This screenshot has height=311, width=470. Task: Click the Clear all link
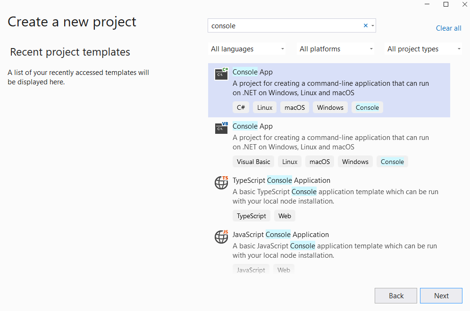pyautogui.click(x=448, y=28)
